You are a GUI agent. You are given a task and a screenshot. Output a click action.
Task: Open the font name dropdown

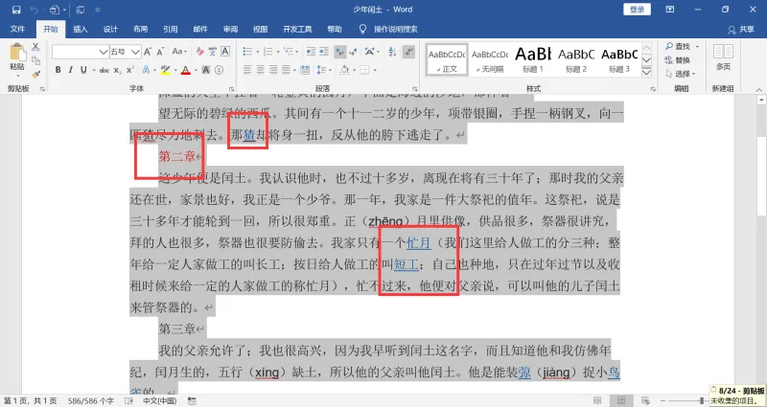click(x=104, y=52)
